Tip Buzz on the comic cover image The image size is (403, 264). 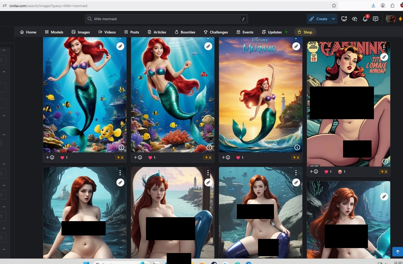point(384,171)
